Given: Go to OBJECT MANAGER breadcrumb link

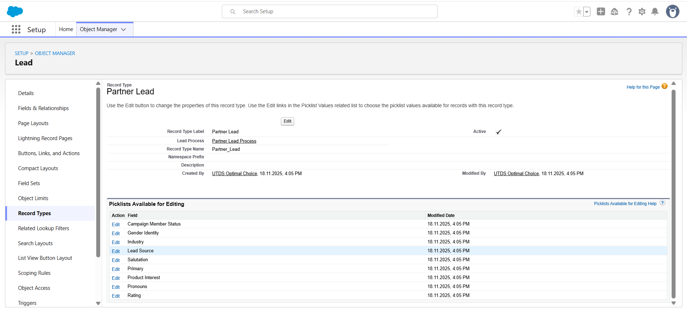Looking at the screenshot, I should click(55, 53).
